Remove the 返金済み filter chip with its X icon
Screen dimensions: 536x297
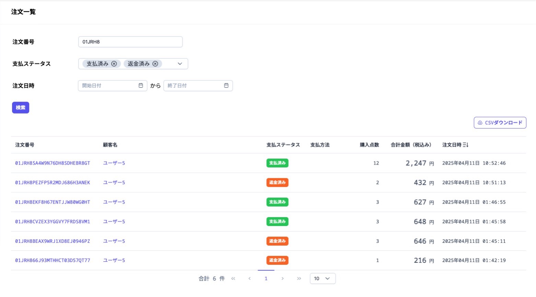pos(156,63)
